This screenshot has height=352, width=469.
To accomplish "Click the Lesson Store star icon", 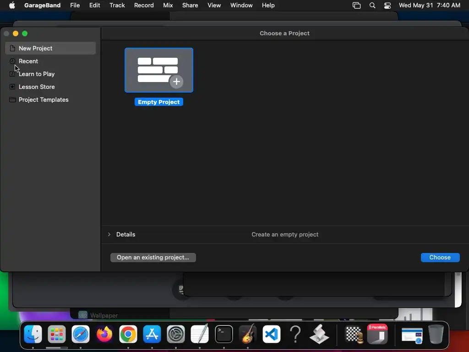I will click(x=12, y=87).
